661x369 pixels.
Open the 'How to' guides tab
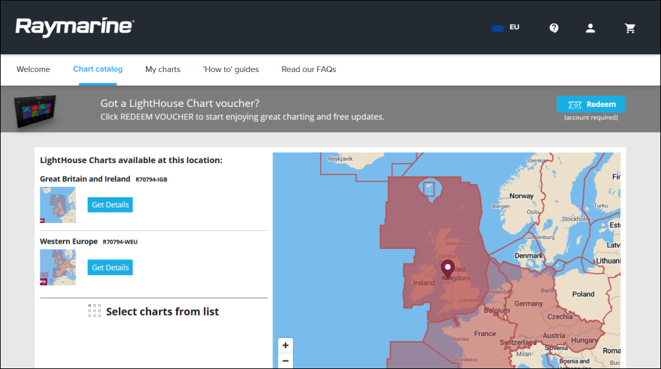231,69
